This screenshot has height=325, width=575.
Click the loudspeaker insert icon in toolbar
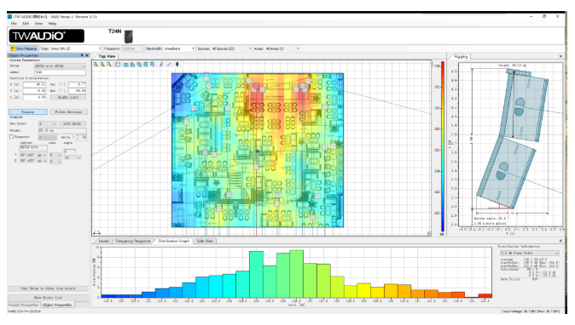(177, 65)
